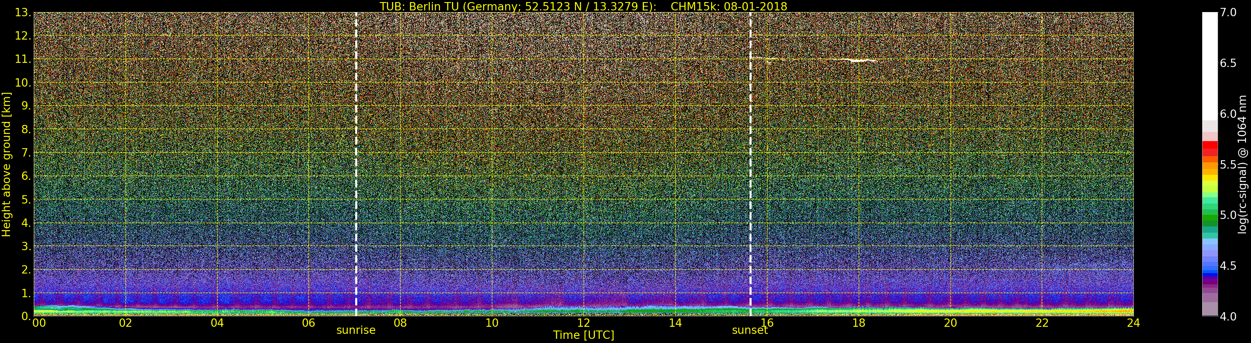
Task: Click the height axis tick label '6.'
Action: coord(26,176)
